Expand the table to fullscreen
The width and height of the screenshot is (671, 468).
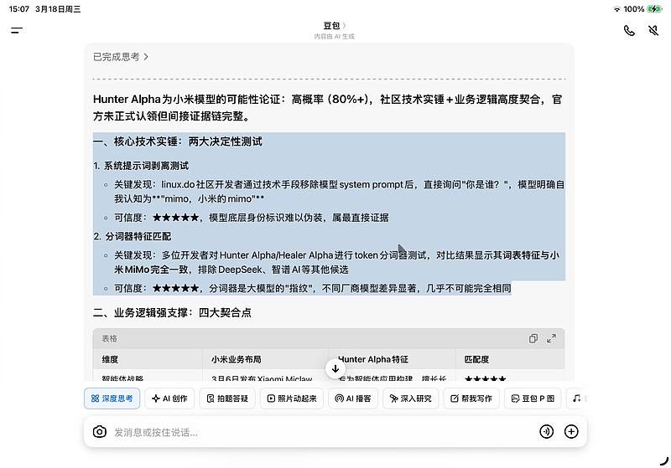pos(552,338)
